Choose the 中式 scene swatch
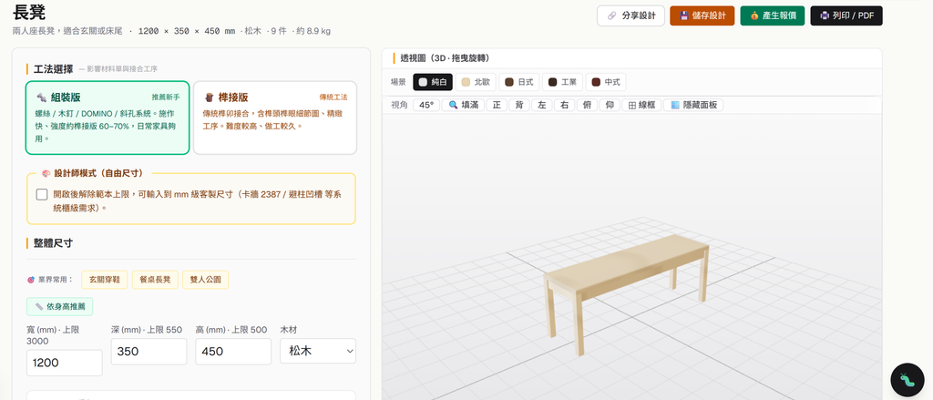Viewport: 933px width, 400px height. click(x=606, y=82)
